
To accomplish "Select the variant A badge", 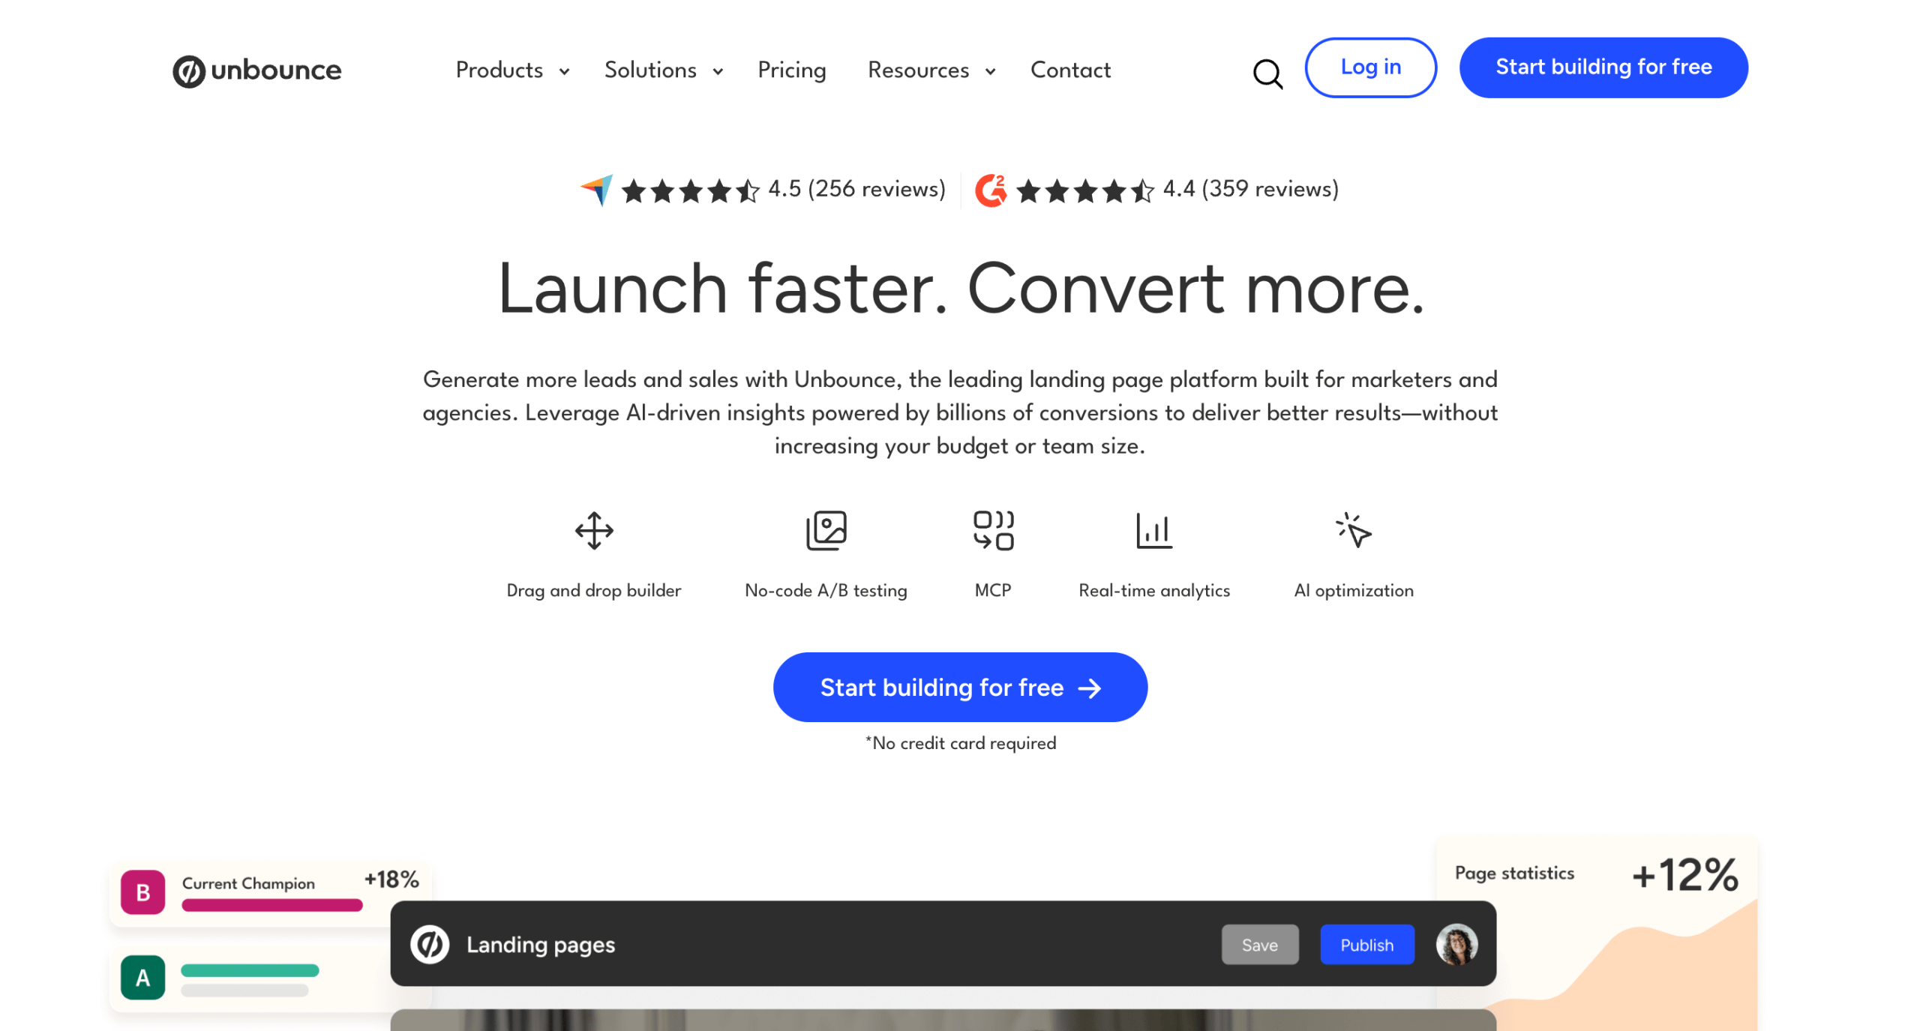I will pos(142,977).
